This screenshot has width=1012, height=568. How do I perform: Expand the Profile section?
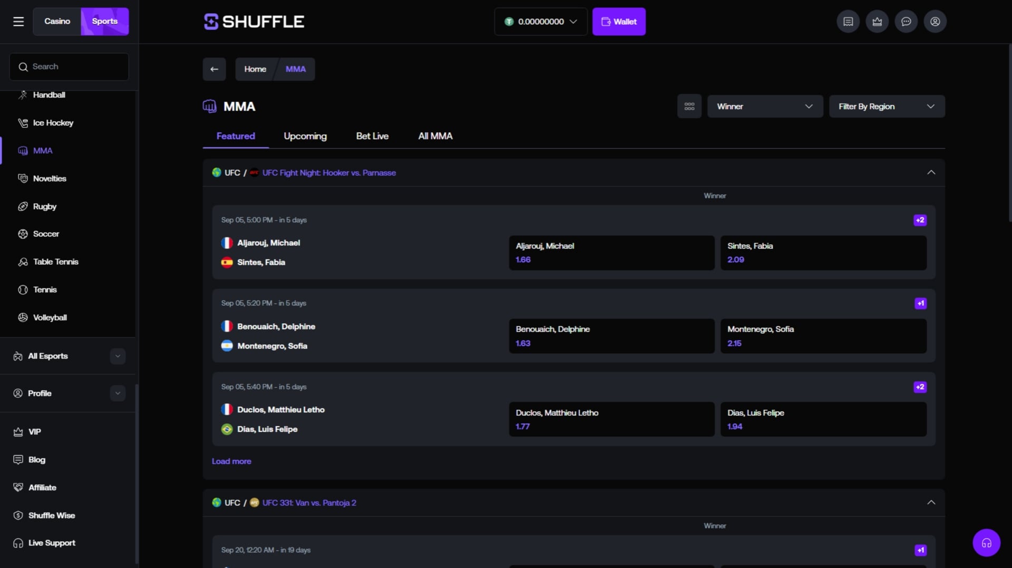tap(118, 393)
